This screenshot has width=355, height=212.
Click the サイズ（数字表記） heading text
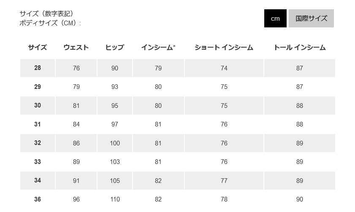pyautogui.click(x=47, y=13)
